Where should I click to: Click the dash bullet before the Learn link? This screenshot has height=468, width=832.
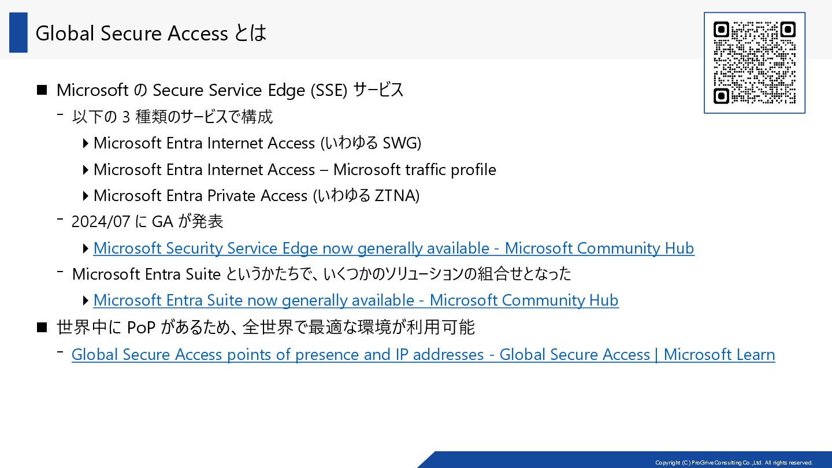[60, 352]
